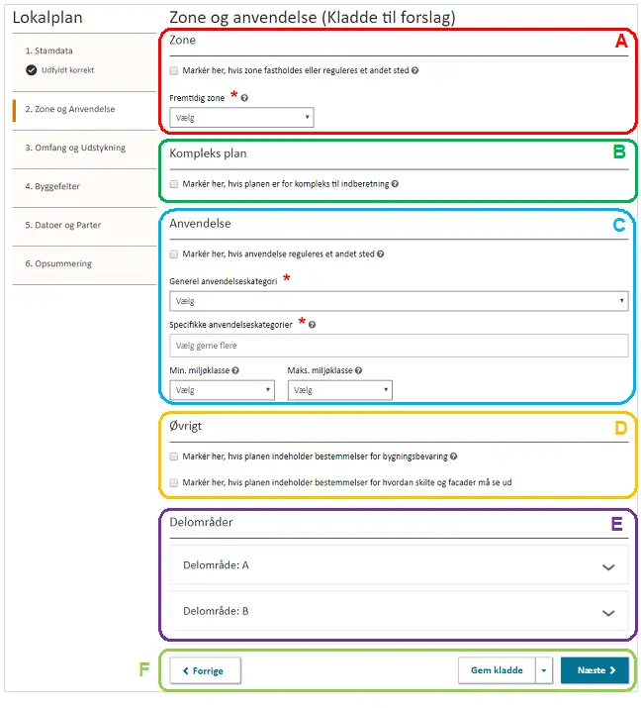Check the skilte og facader checkbox

[174, 482]
